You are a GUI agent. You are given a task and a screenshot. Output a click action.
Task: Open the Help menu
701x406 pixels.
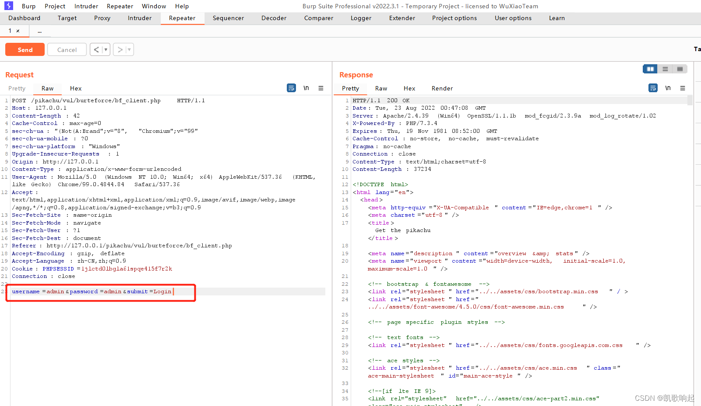point(182,6)
